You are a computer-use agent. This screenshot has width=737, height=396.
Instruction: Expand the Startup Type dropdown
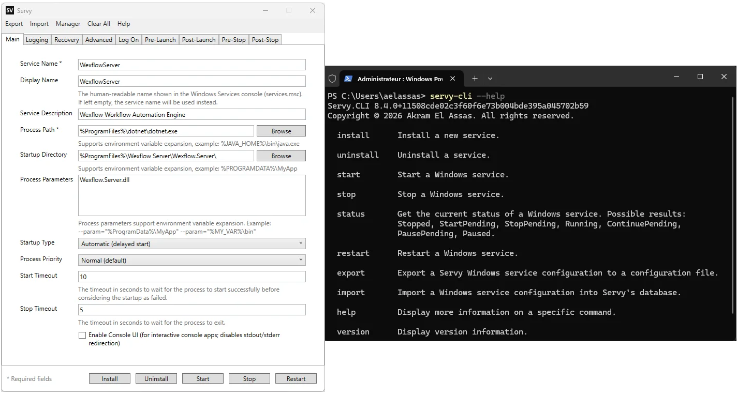[192, 243]
